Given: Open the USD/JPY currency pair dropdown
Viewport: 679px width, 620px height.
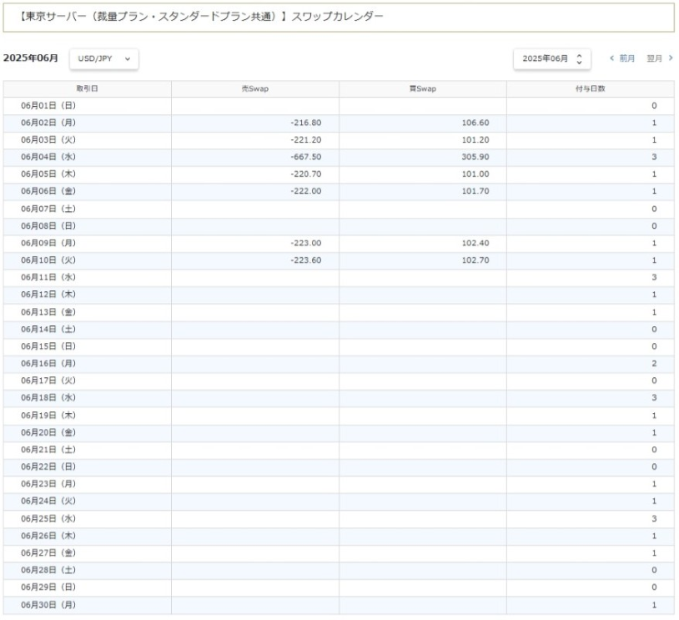Looking at the screenshot, I should (104, 59).
